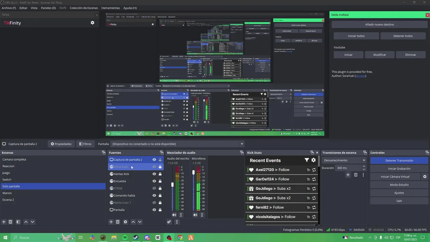Toggle Encuesta source visibility eye
The height and width of the screenshot is (242, 430).
coord(154,181)
